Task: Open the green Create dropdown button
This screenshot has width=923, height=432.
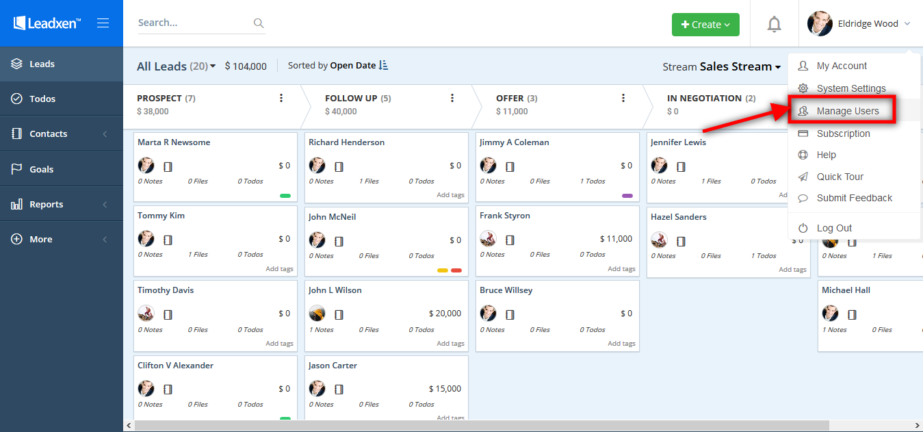Action: coord(705,25)
